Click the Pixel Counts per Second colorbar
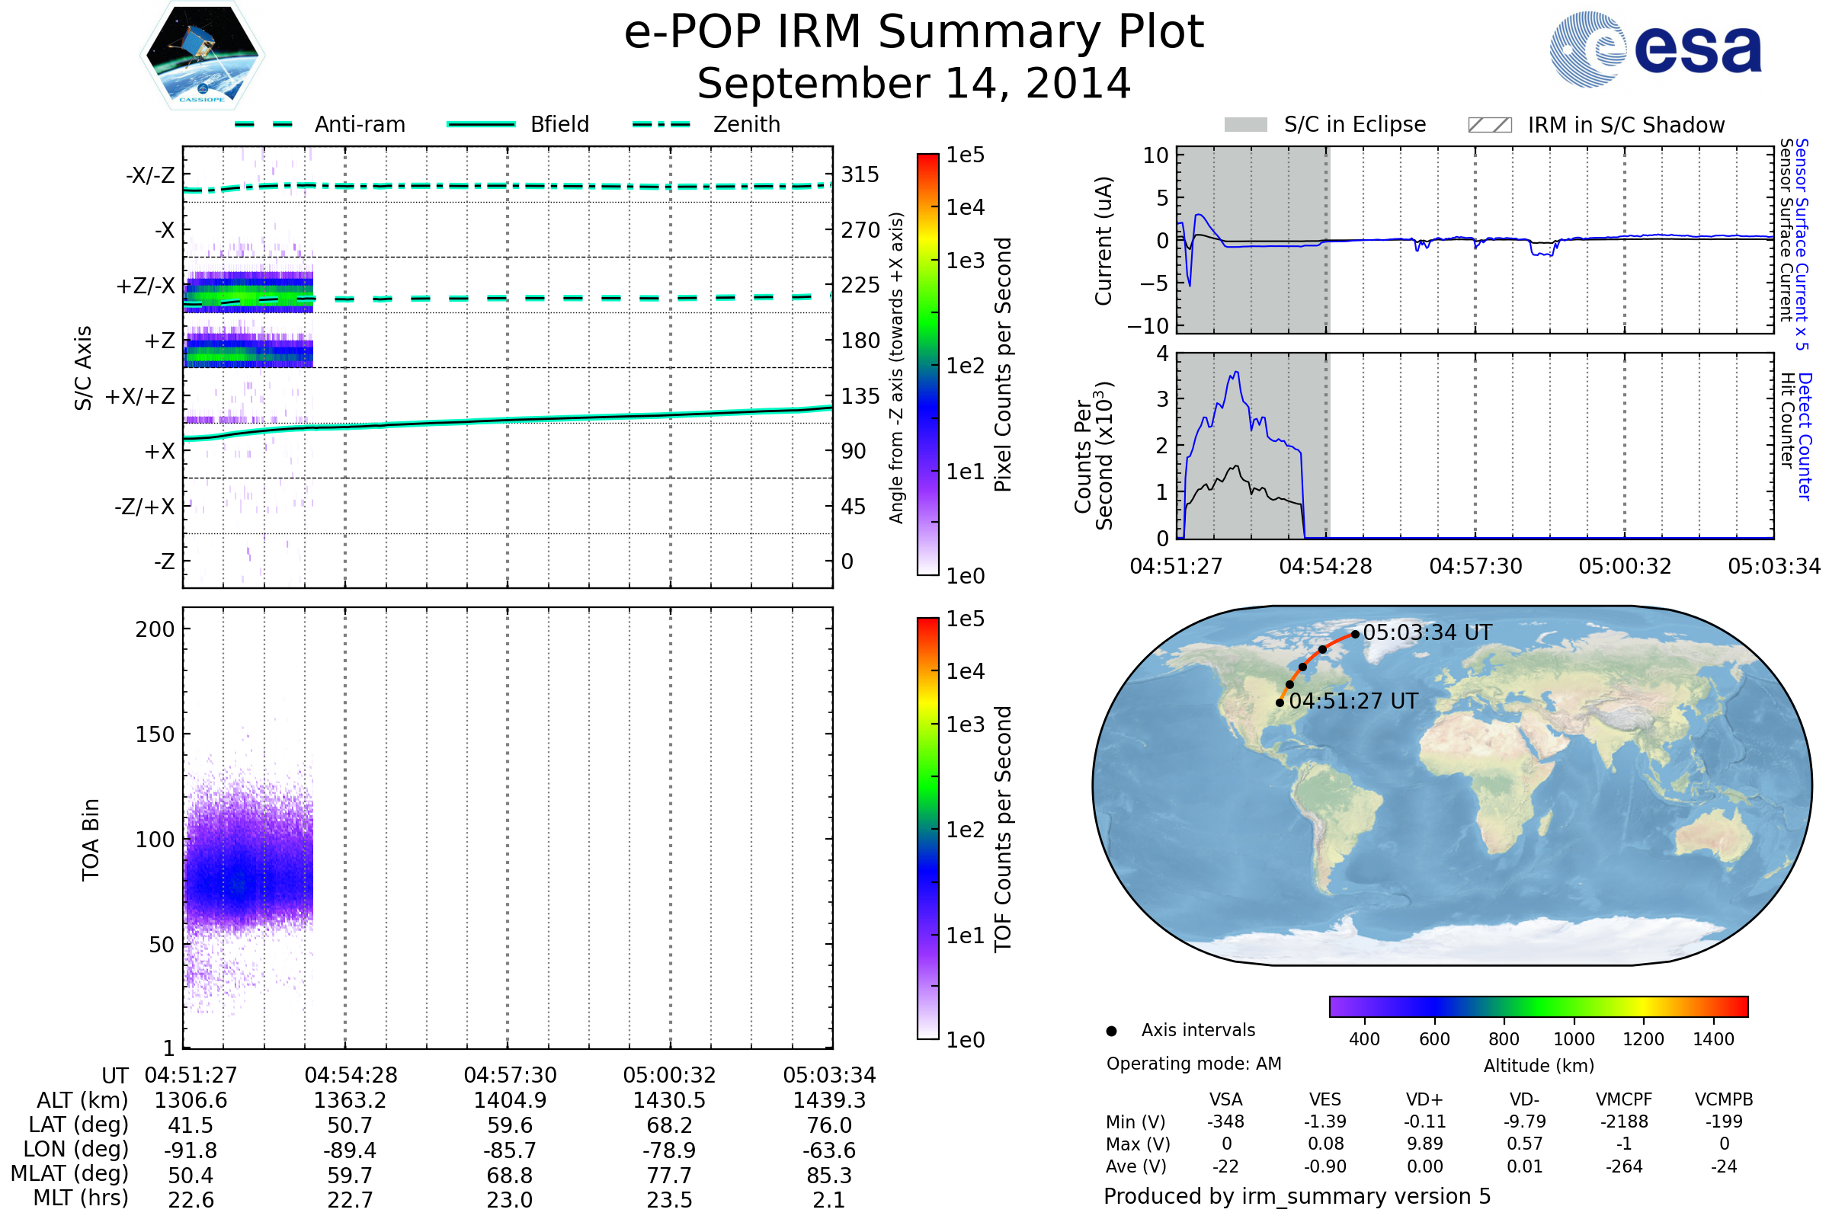Image resolution: width=1829 pixels, height=1219 pixels. click(x=927, y=365)
